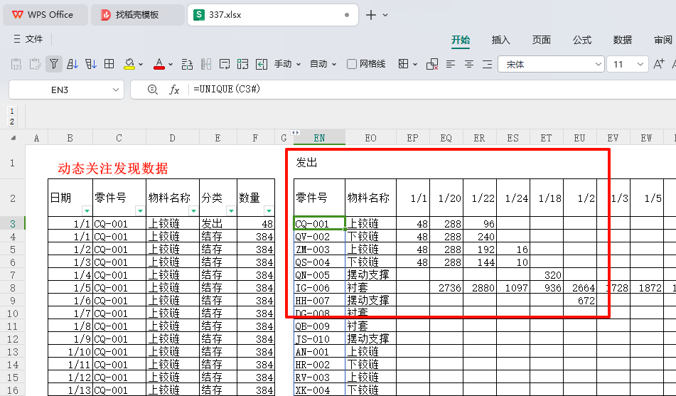676x396 pixels.
Task: Apply the red font color A
Action: click(x=159, y=64)
